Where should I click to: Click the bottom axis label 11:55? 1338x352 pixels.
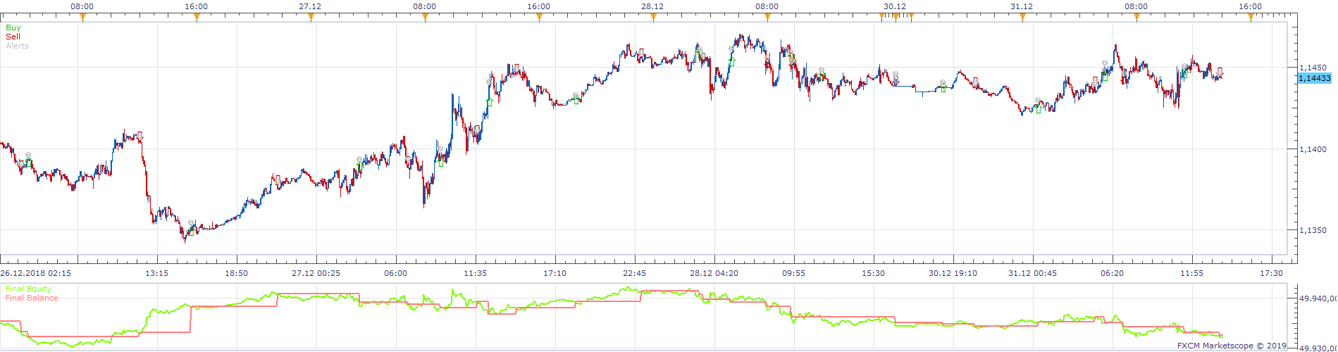point(1191,273)
